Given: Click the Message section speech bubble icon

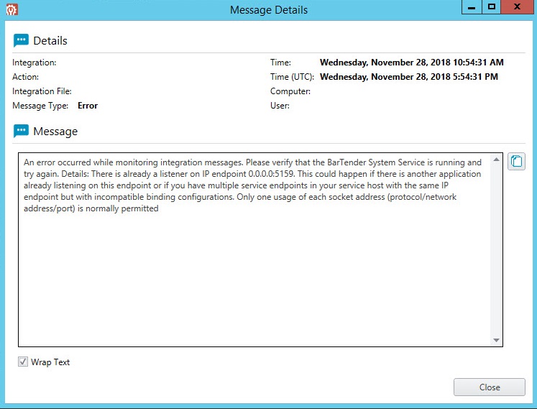Looking at the screenshot, I should click(x=21, y=132).
